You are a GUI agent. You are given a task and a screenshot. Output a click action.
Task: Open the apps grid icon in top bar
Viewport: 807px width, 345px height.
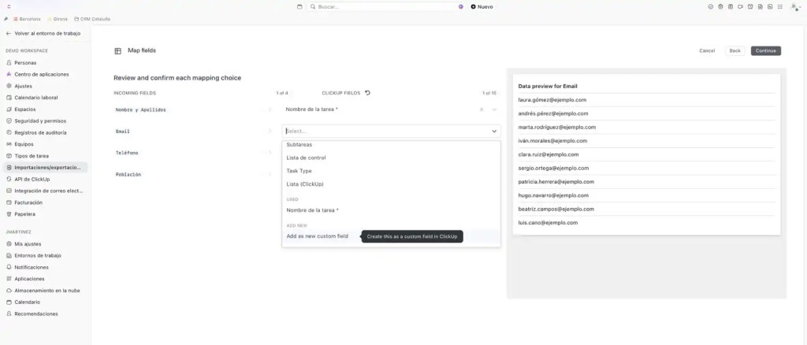779,6
